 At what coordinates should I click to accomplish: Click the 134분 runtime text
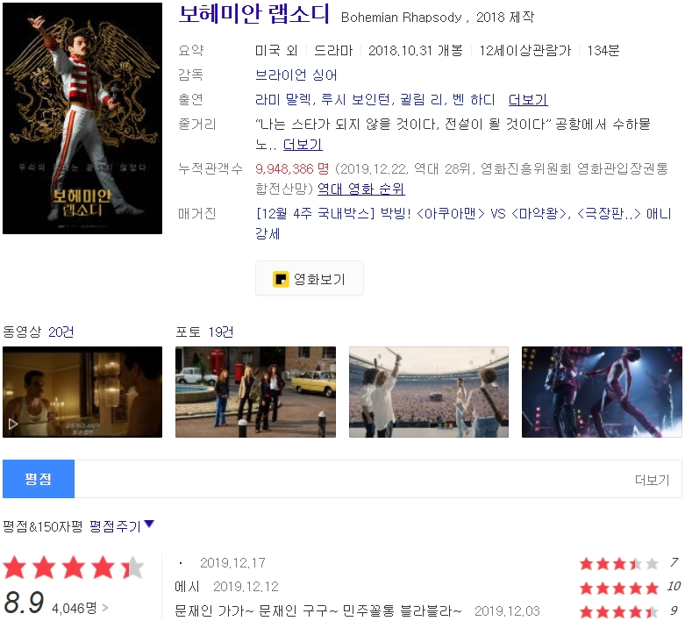point(603,50)
